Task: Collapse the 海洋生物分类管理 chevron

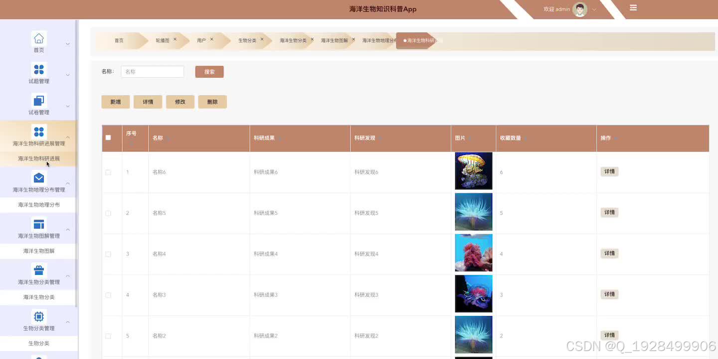Action: (x=68, y=276)
